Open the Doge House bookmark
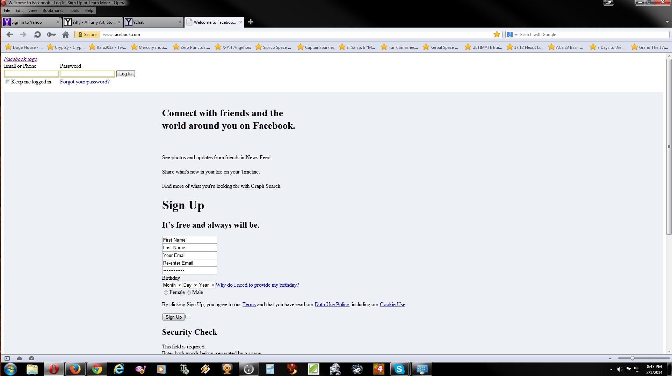This screenshot has width=672, height=376. (x=24, y=47)
